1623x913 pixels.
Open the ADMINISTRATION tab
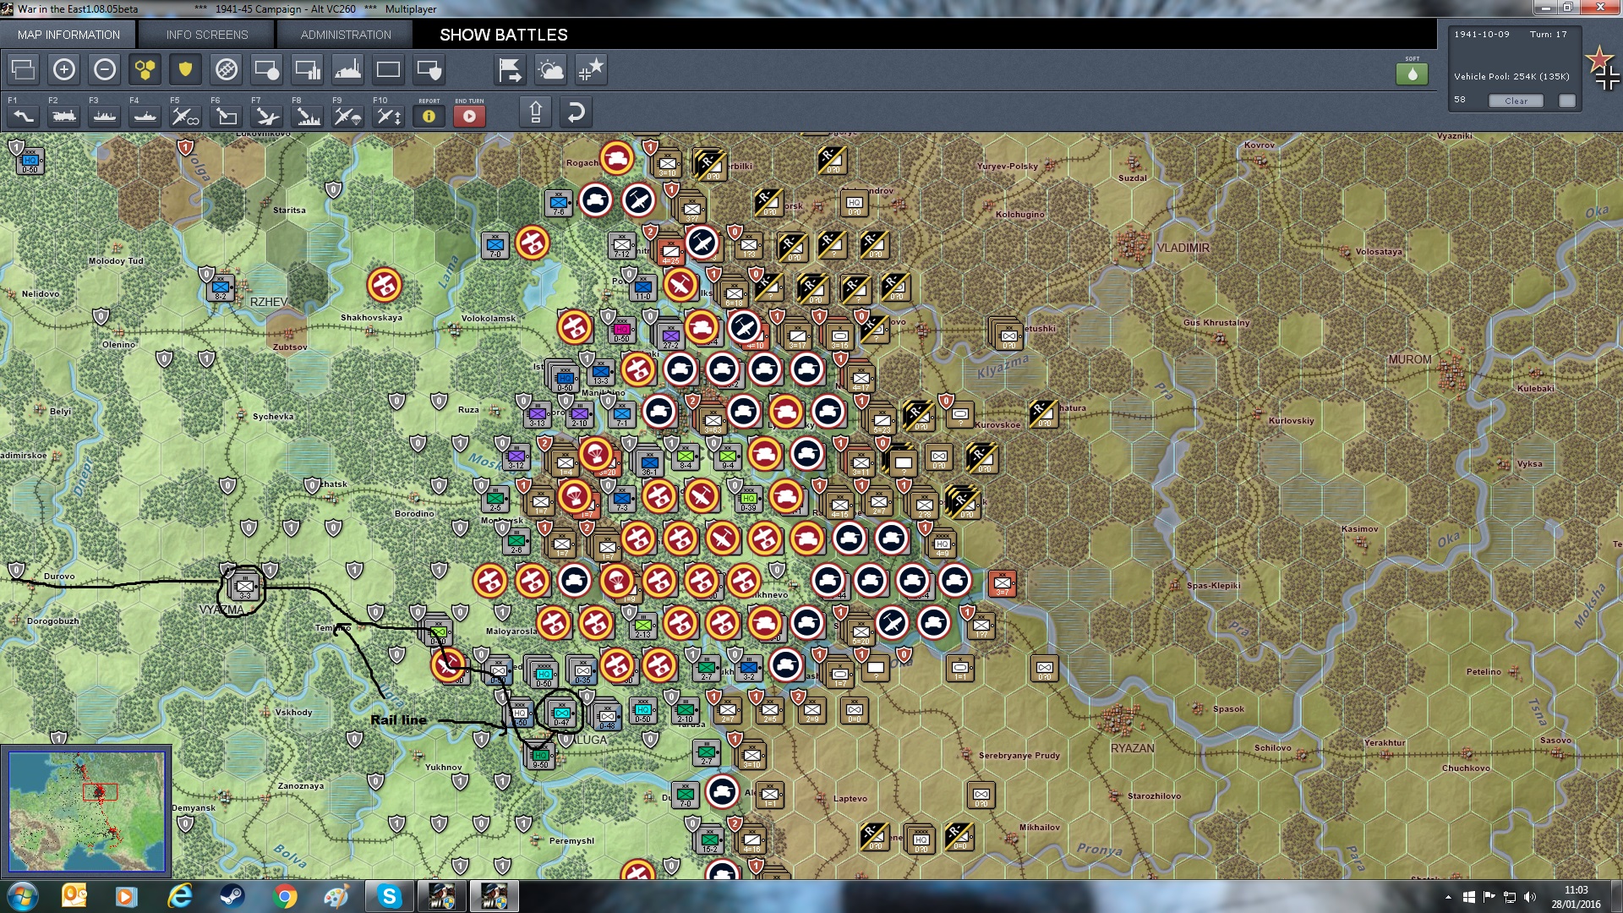tap(346, 35)
